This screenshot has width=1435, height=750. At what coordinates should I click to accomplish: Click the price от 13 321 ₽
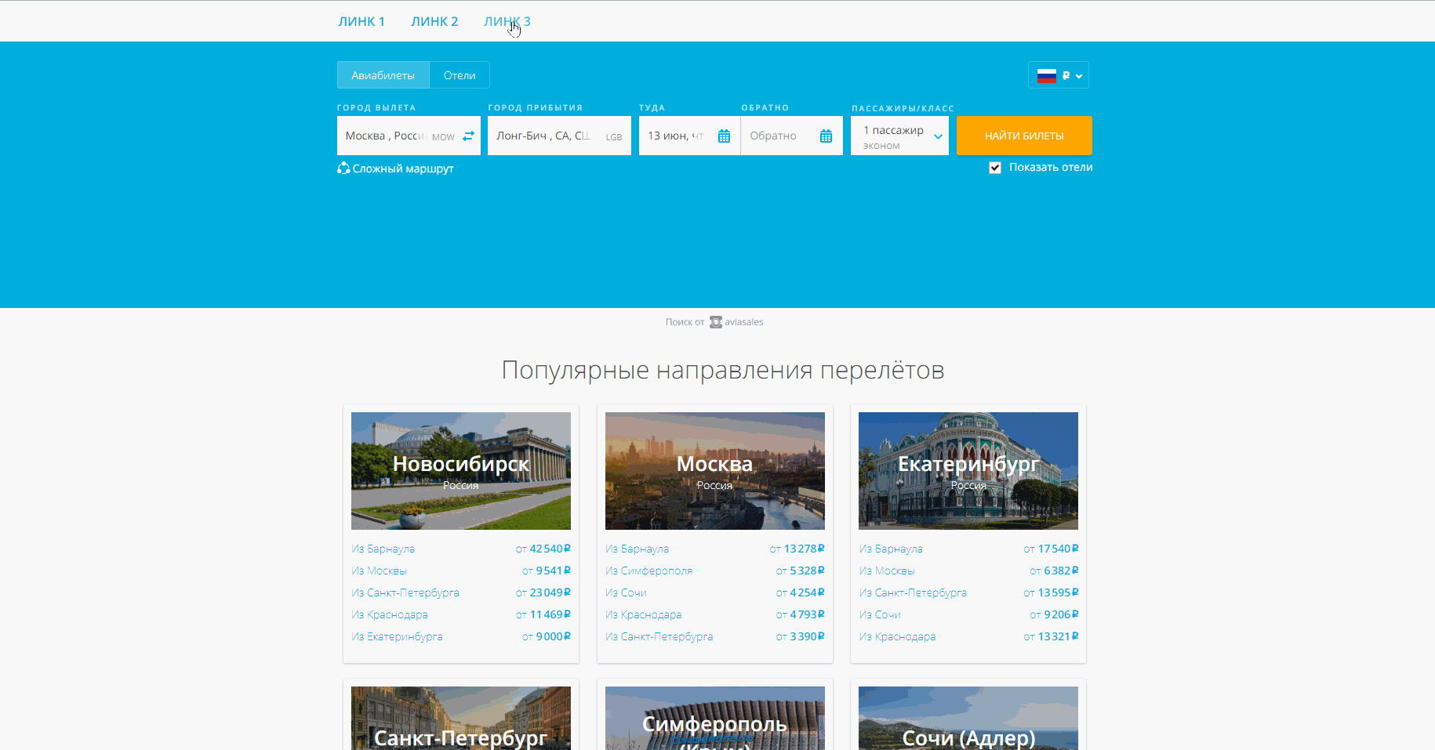click(1051, 636)
